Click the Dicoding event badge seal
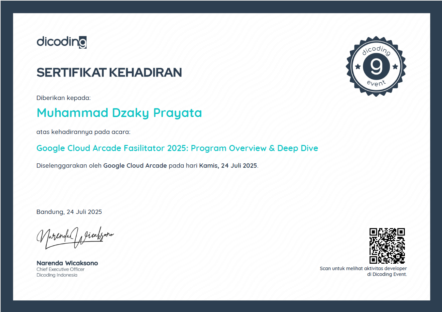This screenshot has width=442, height=312. [x=376, y=66]
